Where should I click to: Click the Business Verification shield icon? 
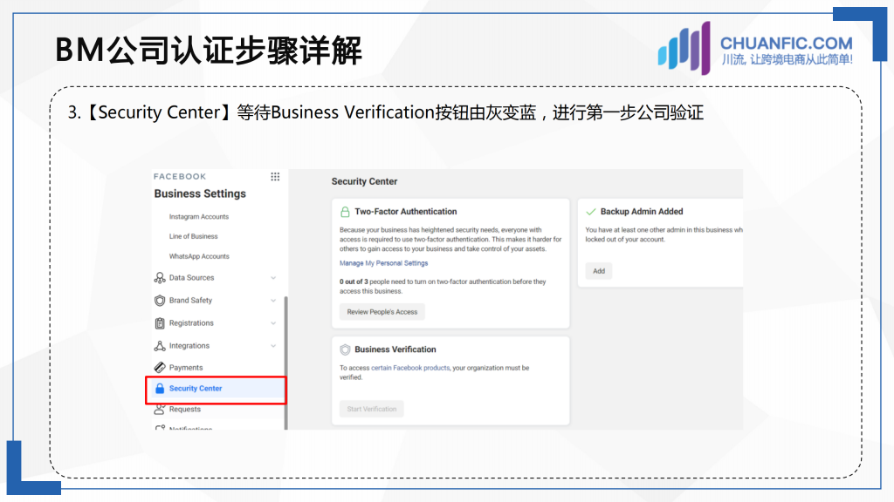pos(345,349)
